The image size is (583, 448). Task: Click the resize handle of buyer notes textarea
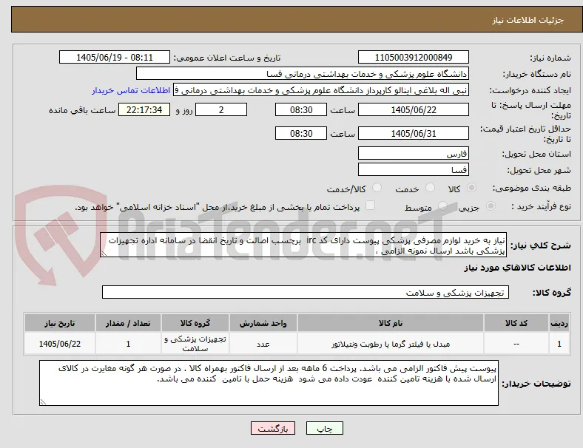coord(43,401)
